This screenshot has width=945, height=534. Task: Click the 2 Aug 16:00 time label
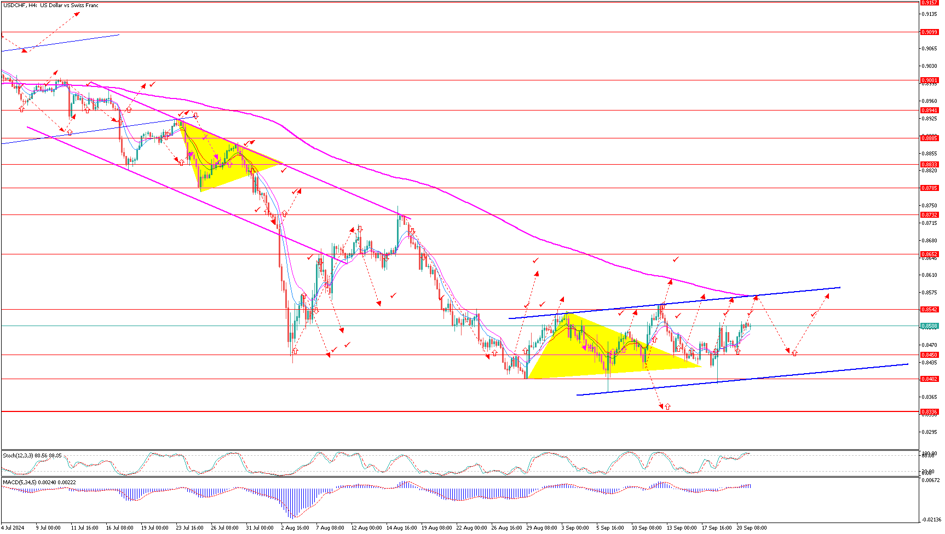295,528
